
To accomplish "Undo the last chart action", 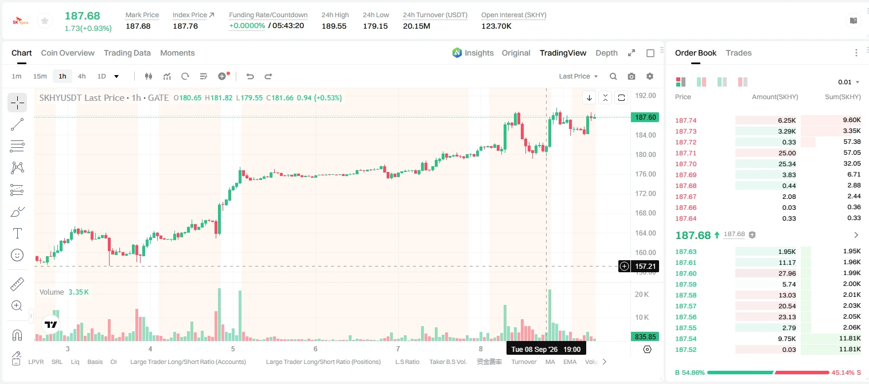I will coord(250,76).
